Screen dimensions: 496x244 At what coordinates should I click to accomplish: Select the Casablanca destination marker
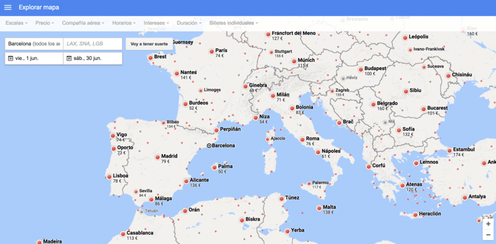123,234
